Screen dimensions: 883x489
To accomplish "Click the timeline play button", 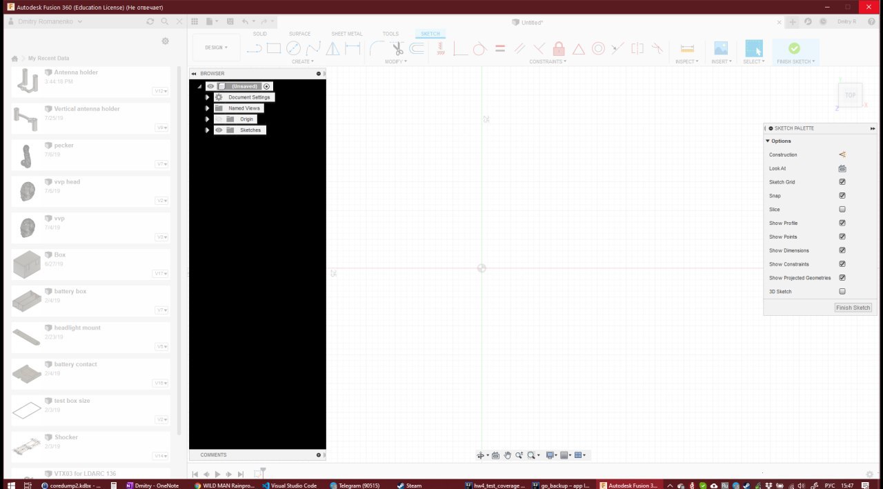I will [218, 475].
